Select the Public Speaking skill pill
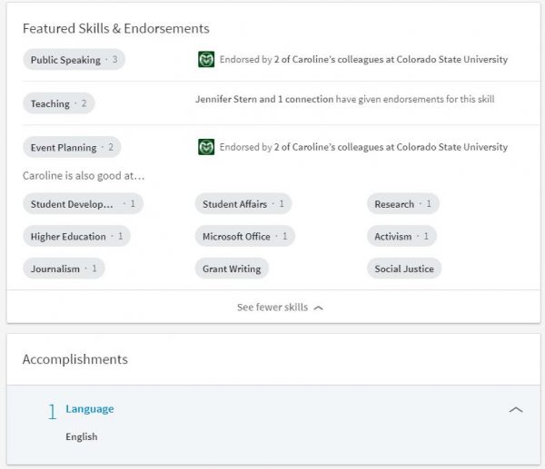This screenshot has width=545, height=469. coord(74,60)
